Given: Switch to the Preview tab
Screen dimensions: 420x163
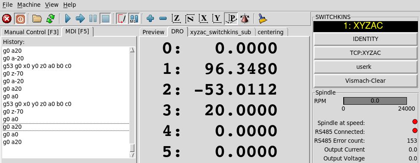Looking at the screenshot, I should 153,32.
